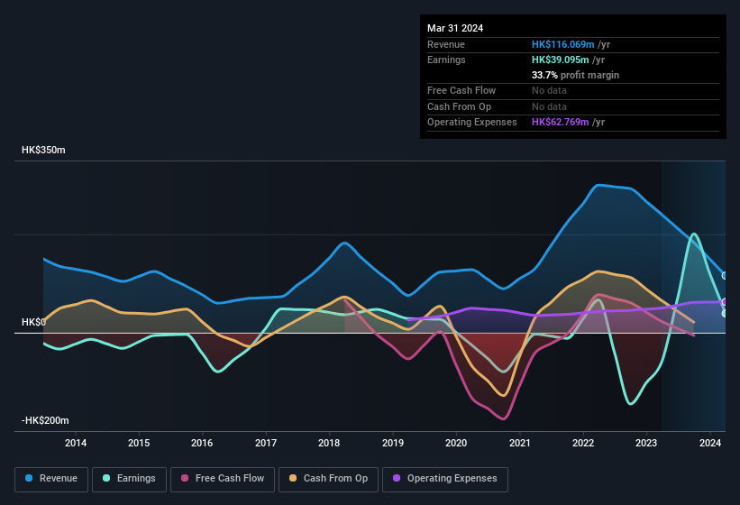Click the HK$62.769m operating expenses value
The width and height of the screenshot is (740, 505).
coord(561,123)
